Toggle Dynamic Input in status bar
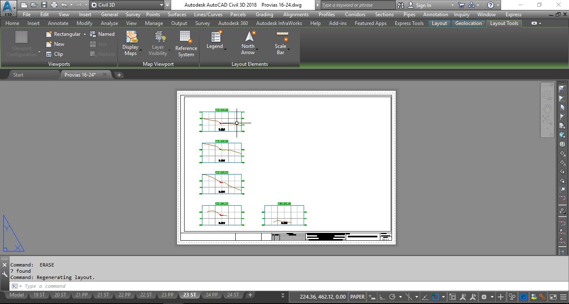Viewport: 569px width, 304px height. (x=372, y=297)
